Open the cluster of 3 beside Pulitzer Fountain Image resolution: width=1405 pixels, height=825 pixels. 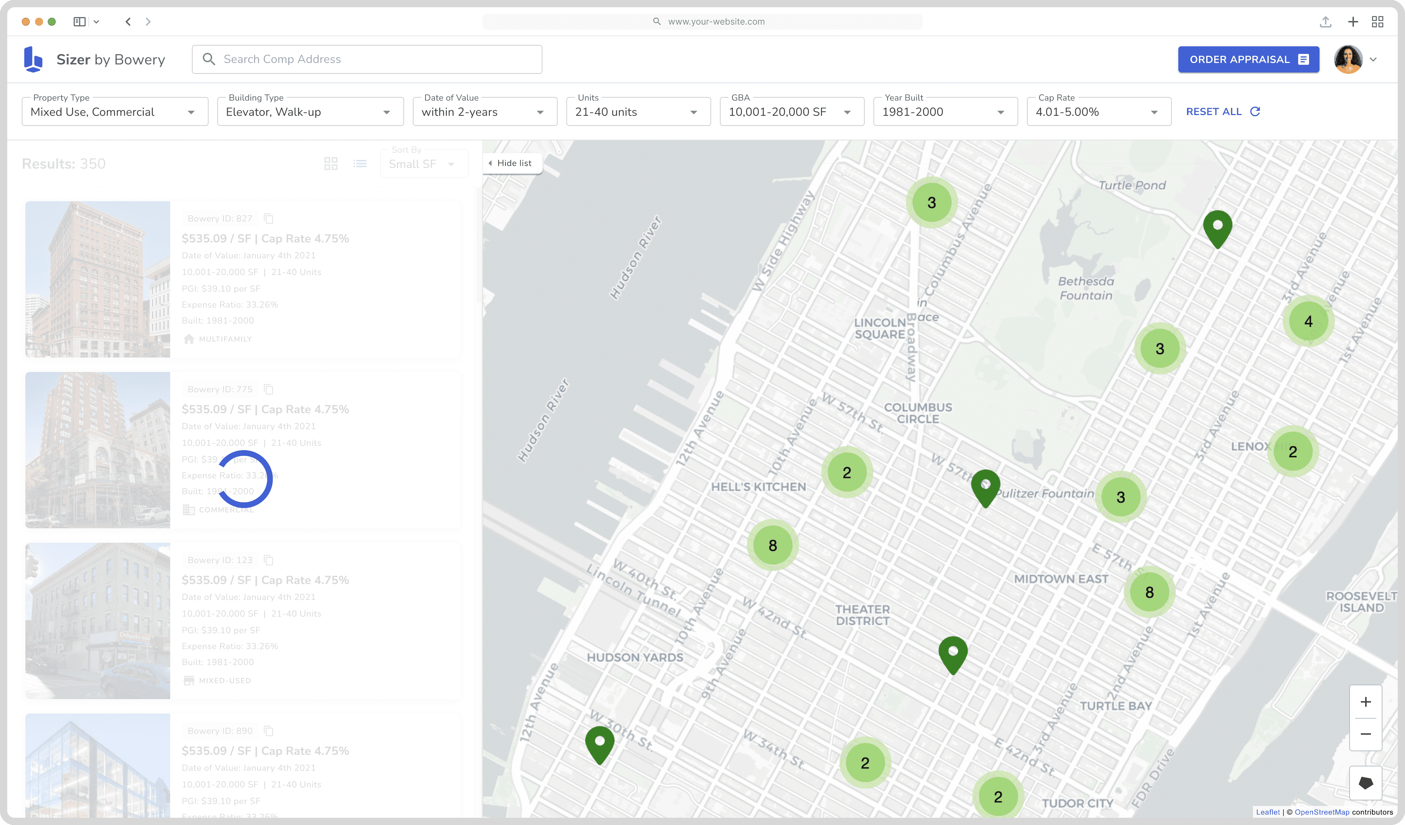[1121, 497]
